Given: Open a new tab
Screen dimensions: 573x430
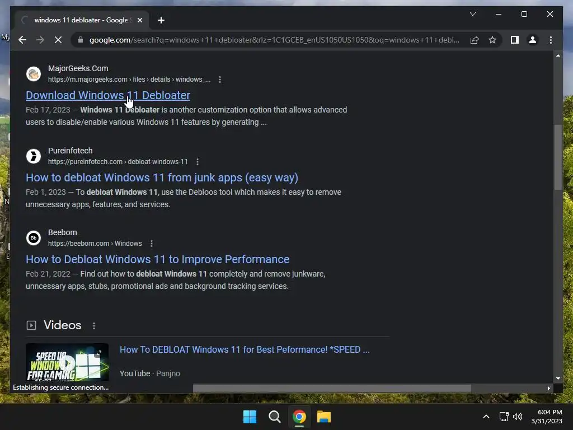Looking at the screenshot, I should (161, 20).
